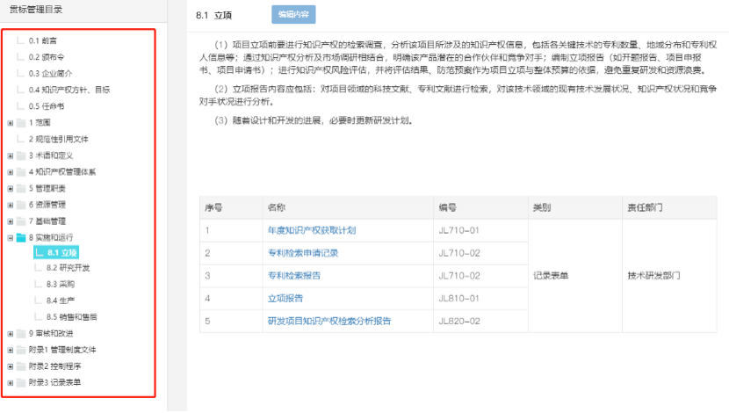Open 0.4 知识产权方针、目标 entry
The width and height of the screenshot is (729, 413).
[69, 90]
